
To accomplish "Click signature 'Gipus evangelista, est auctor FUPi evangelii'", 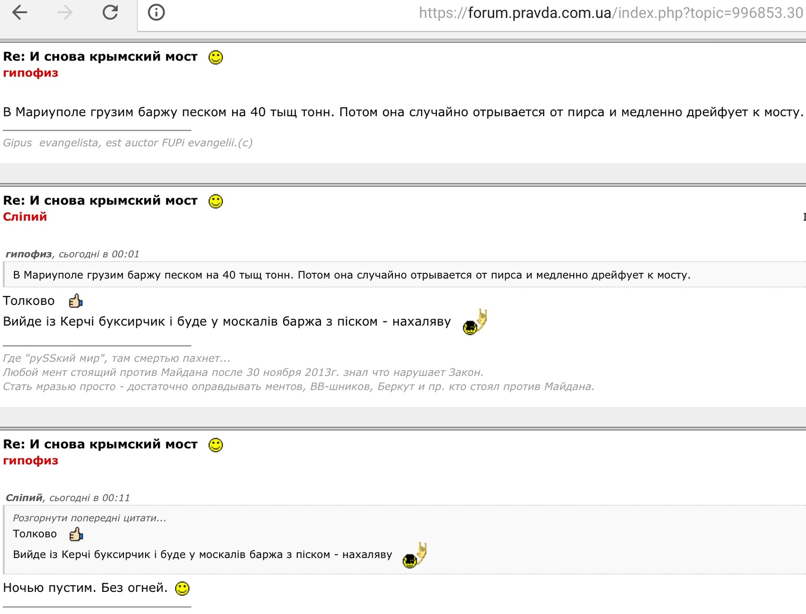I will click(x=128, y=143).
